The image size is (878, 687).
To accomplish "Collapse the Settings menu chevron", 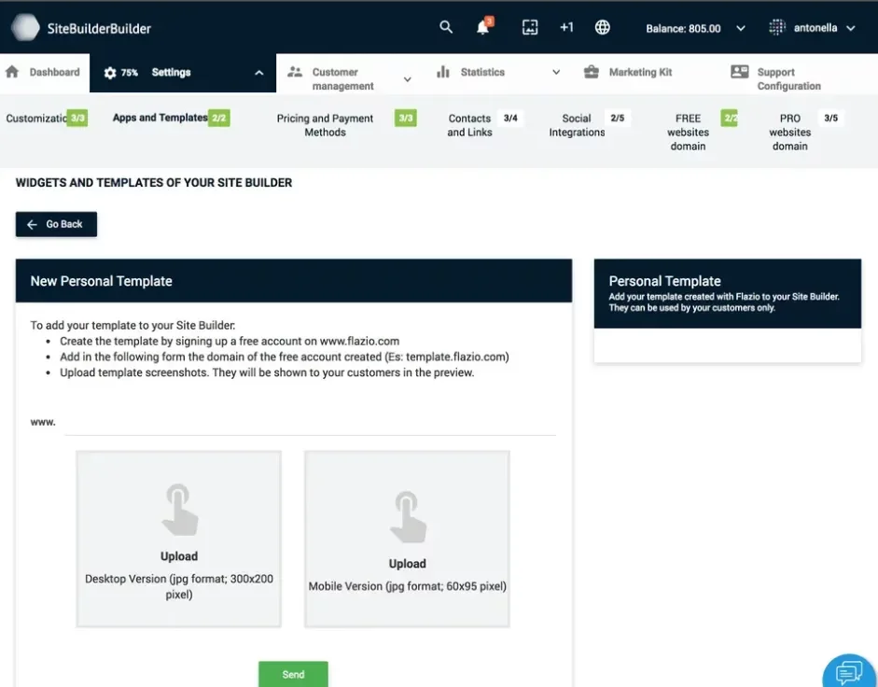I will (x=258, y=71).
